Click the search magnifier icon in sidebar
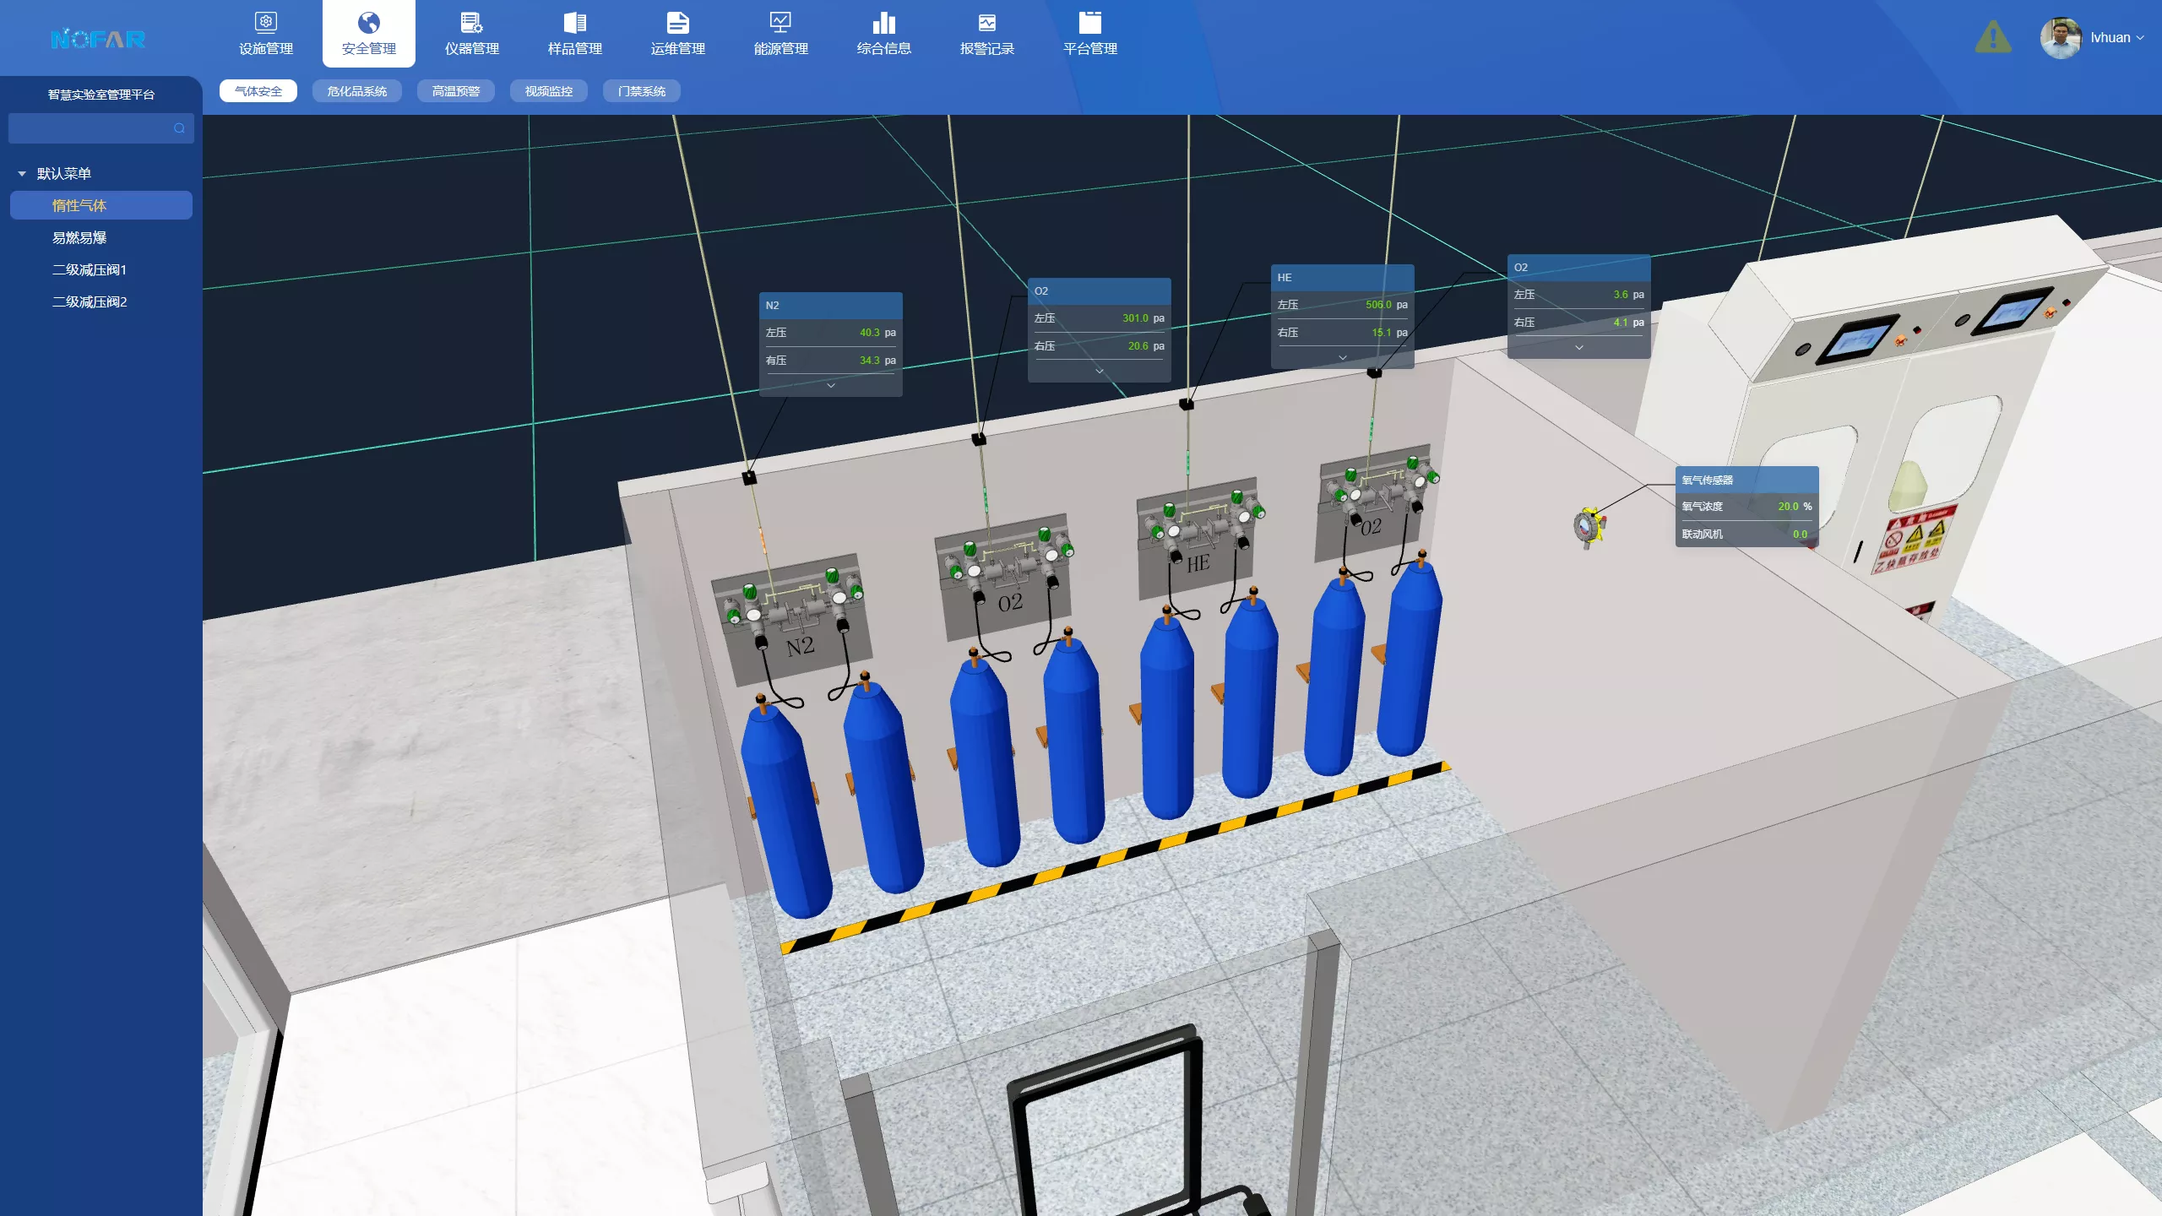Viewport: 2162px width, 1216px height. coord(179,128)
